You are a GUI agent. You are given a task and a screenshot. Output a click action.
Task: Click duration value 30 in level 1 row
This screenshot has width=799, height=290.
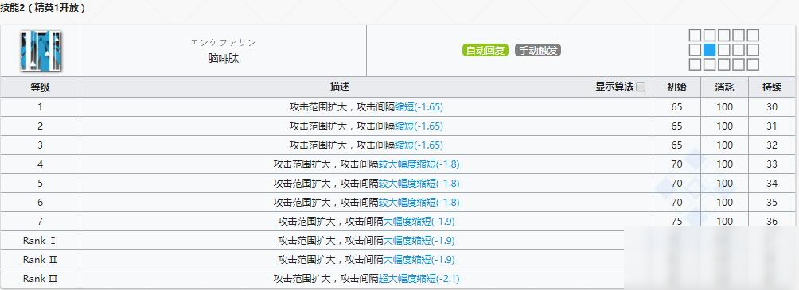772,106
